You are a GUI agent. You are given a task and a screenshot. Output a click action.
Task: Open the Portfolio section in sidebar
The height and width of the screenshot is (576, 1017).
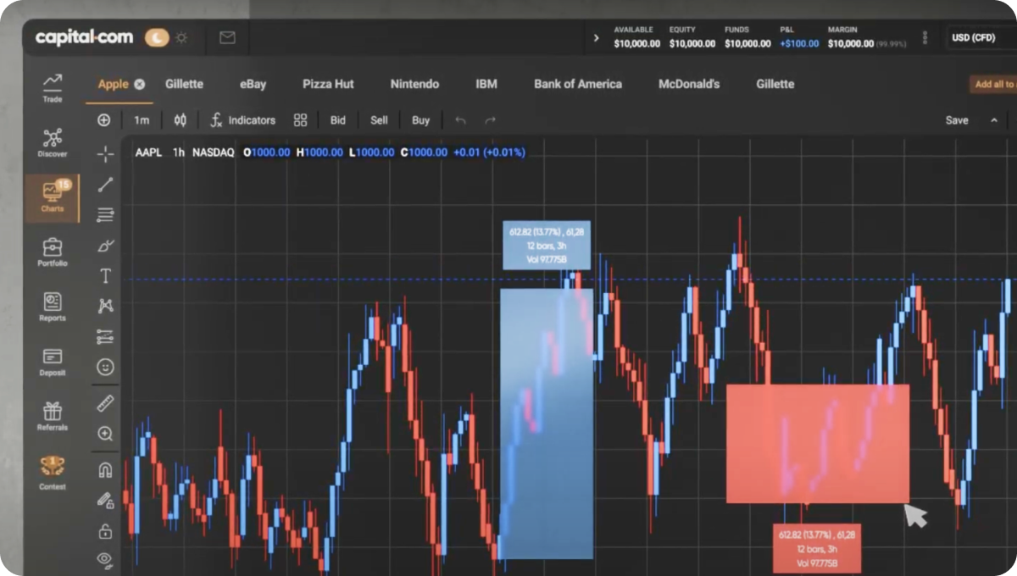click(x=53, y=252)
